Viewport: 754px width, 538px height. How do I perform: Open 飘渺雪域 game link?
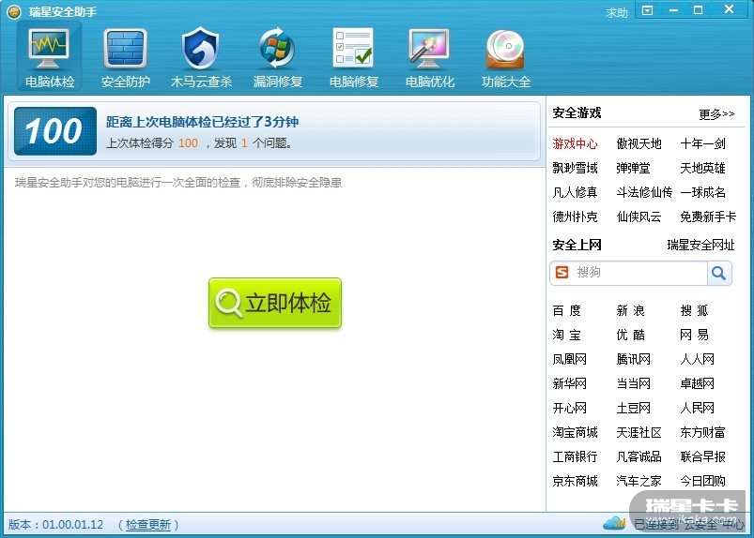pyautogui.click(x=575, y=168)
